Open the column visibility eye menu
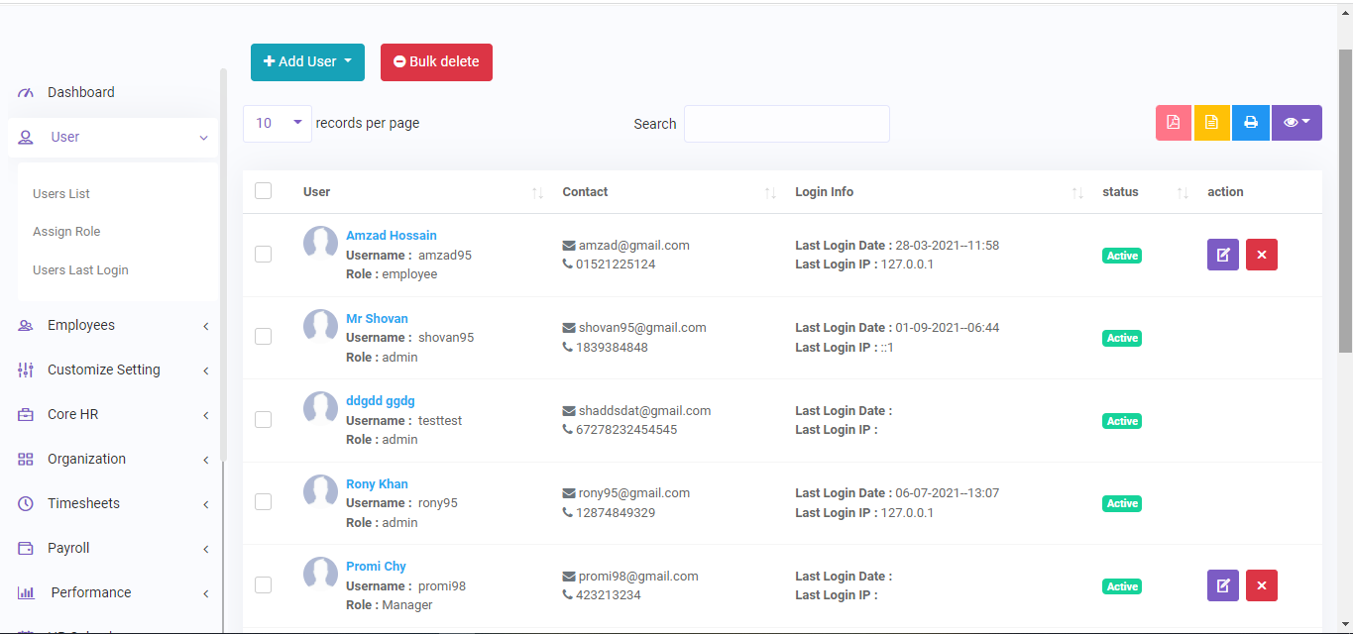Screen dimensions: 1353x634 (x=1296, y=122)
